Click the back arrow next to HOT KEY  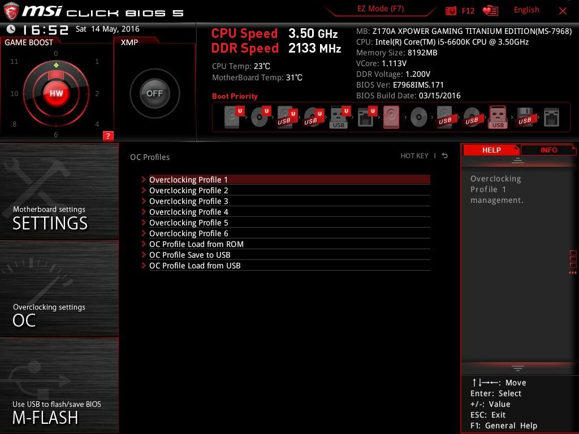pyautogui.click(x=445, y=156)
